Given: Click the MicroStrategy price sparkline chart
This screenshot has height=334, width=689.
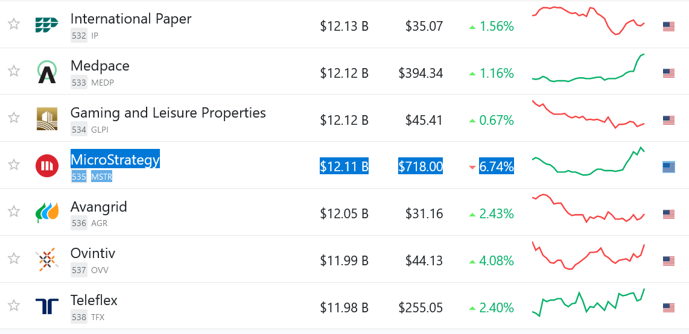Looking at the screenshot, I should [588, 163].
